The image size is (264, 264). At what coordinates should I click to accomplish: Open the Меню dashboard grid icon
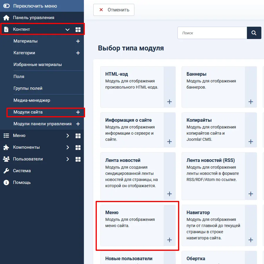(x=78, y=136)
